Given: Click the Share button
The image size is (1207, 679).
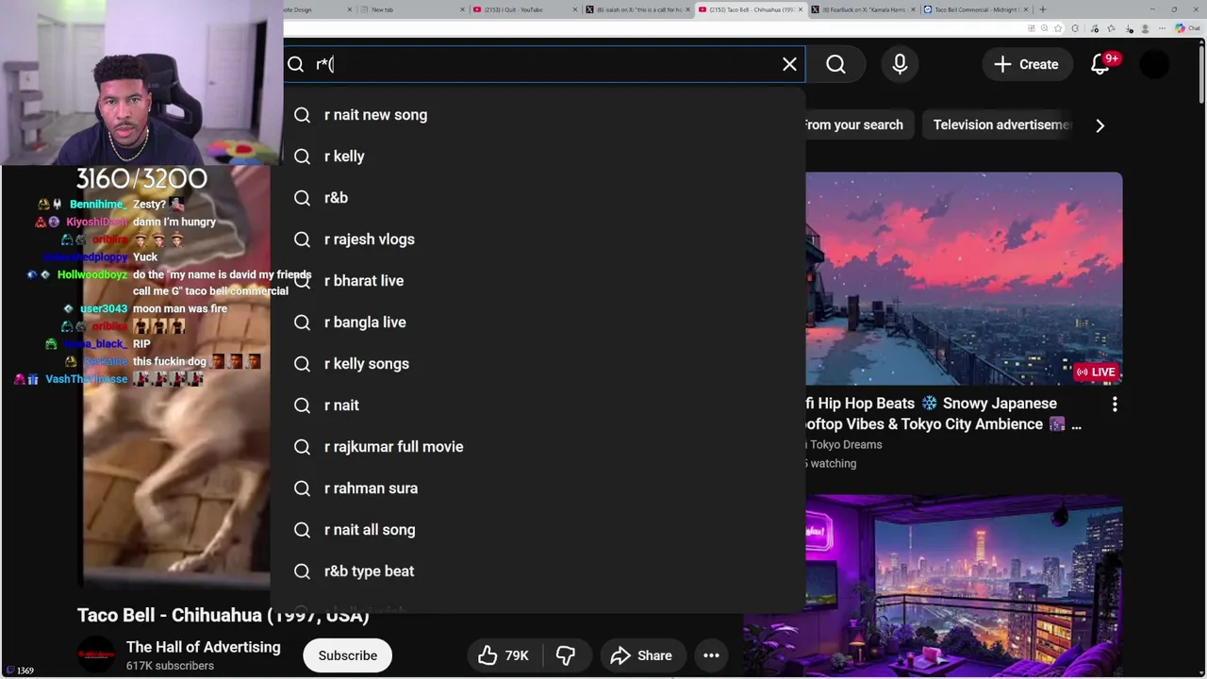Looking at the screenshot, I should (x=641, y=655).
